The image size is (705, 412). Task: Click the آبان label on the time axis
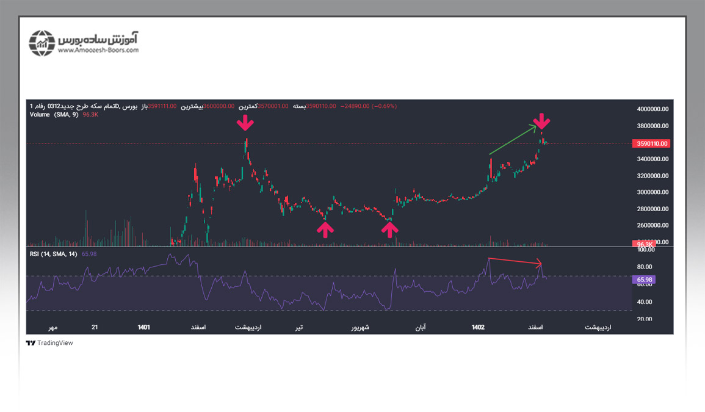tap(421, 327)
